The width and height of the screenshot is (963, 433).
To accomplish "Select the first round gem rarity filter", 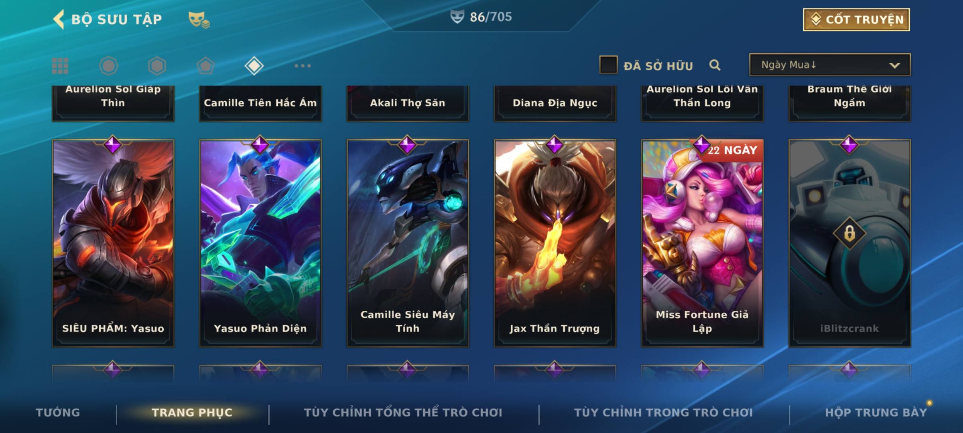I will click(108, 66).
